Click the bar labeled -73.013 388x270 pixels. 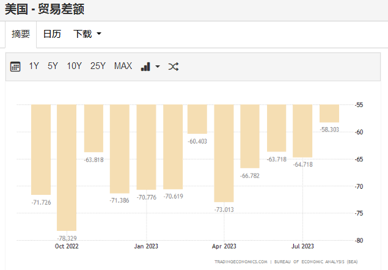(x=224, y=153)
